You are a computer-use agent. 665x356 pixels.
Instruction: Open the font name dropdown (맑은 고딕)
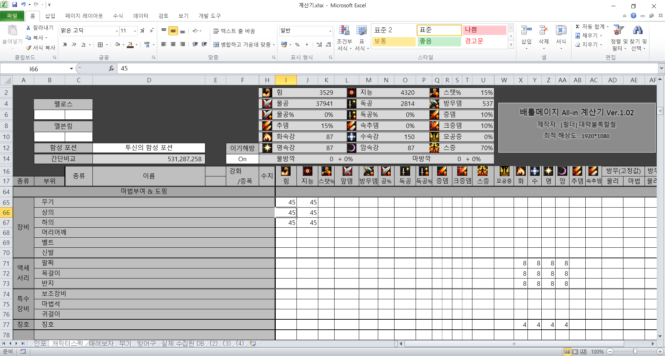pos(117,31)
